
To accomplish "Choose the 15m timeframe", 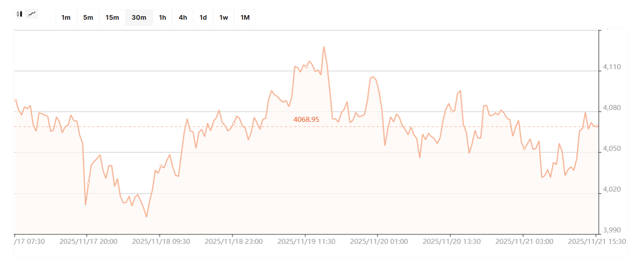I will click(112, 17).
